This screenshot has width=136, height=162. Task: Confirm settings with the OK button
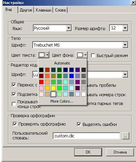click(x=88, y=152)
